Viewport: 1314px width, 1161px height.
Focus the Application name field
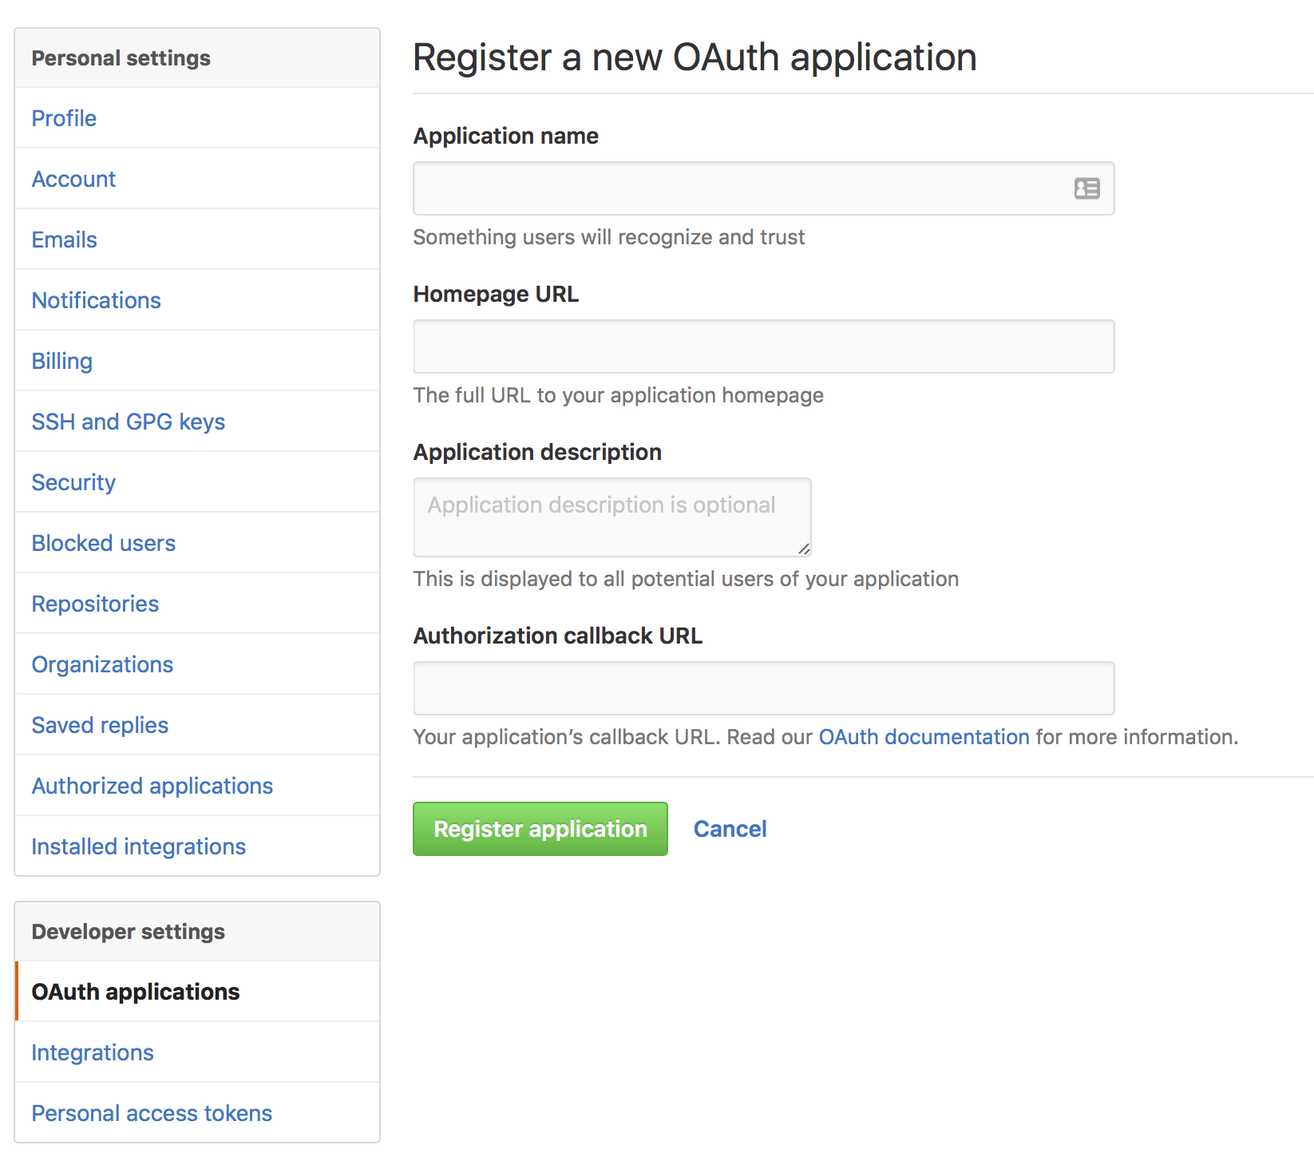764,188
